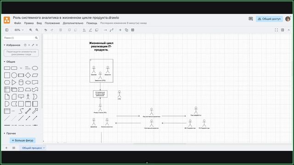This screenshot has width=294, height=165.
Task: Toggle the format panel icon
Action: click(283, 30)
